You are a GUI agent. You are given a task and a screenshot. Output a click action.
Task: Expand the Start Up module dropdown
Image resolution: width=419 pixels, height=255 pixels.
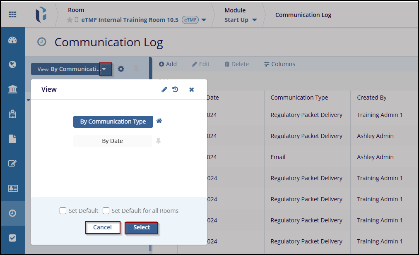tap(254, 20)
